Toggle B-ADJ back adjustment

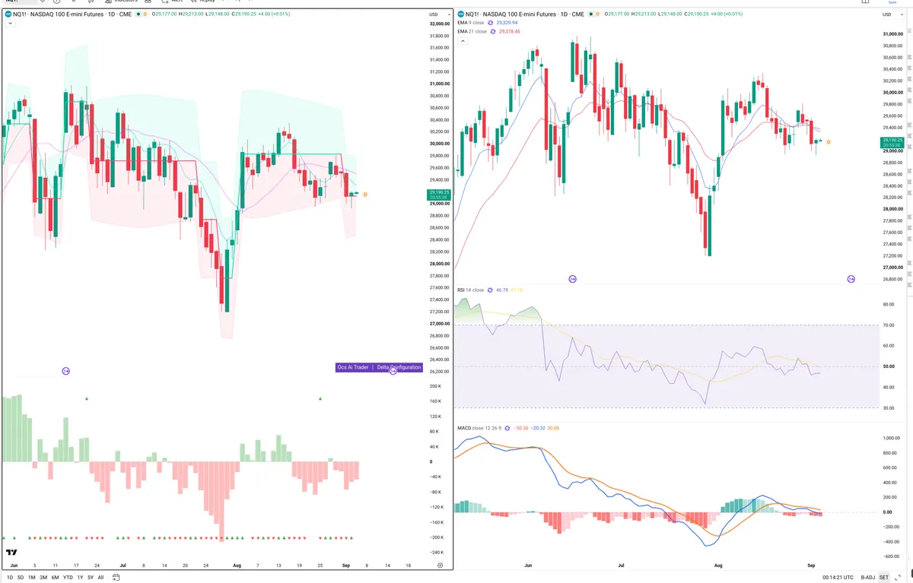(x=868, y=577)
